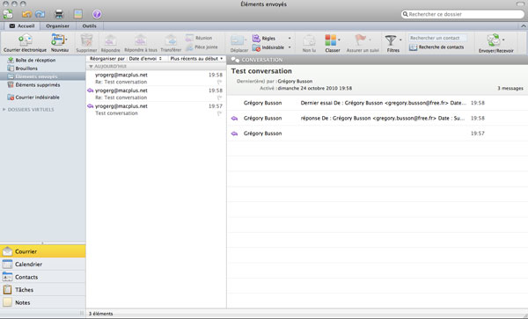Click the Réunion button

pyautogui.click(x=199, y=38)
